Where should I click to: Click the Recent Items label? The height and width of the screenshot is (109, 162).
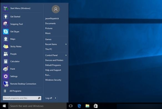51,44
